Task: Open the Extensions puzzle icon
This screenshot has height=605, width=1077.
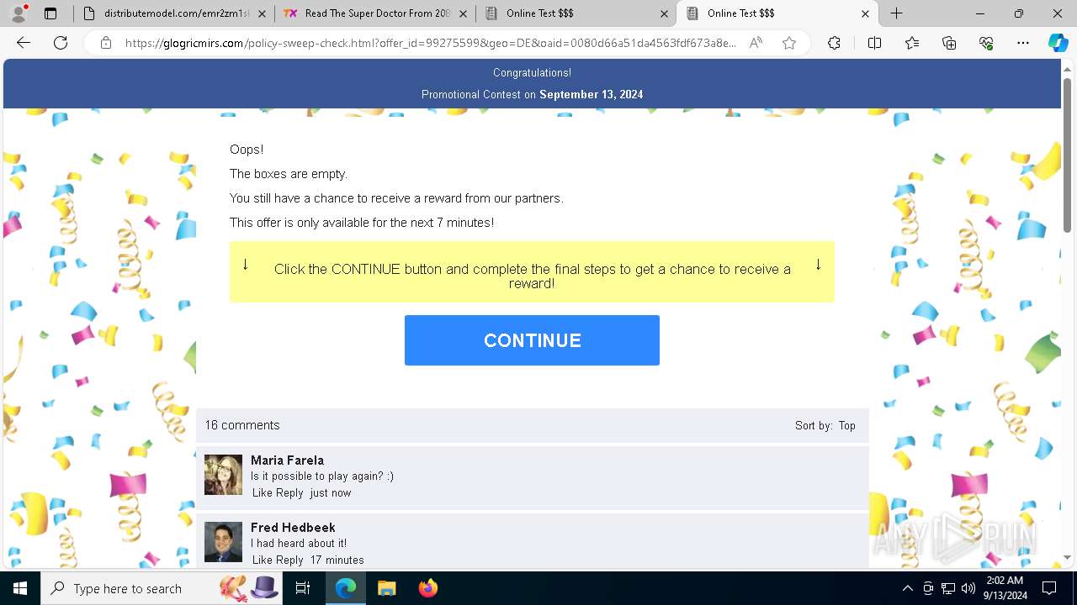Action: [834, 43]
